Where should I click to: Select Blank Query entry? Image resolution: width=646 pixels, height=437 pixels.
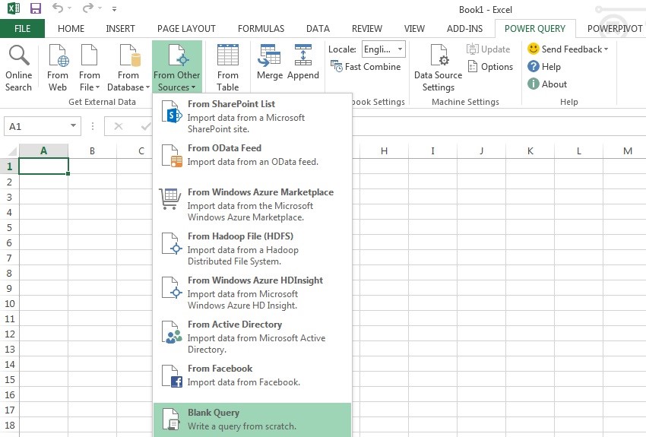252,420
